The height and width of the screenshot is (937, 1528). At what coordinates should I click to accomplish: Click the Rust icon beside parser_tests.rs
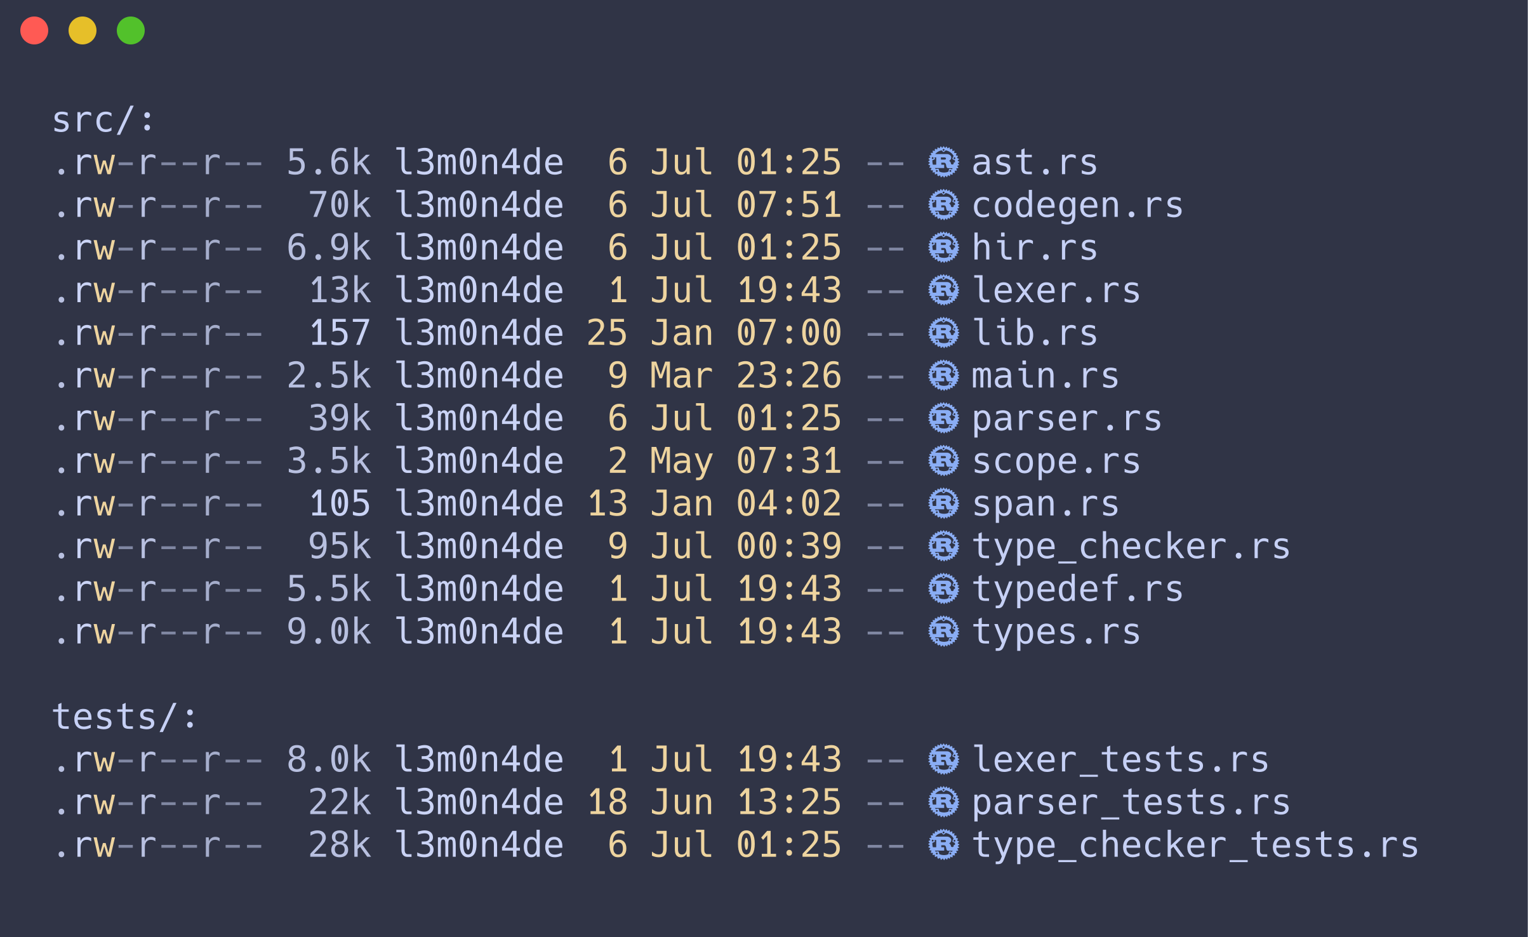[943, 802]
